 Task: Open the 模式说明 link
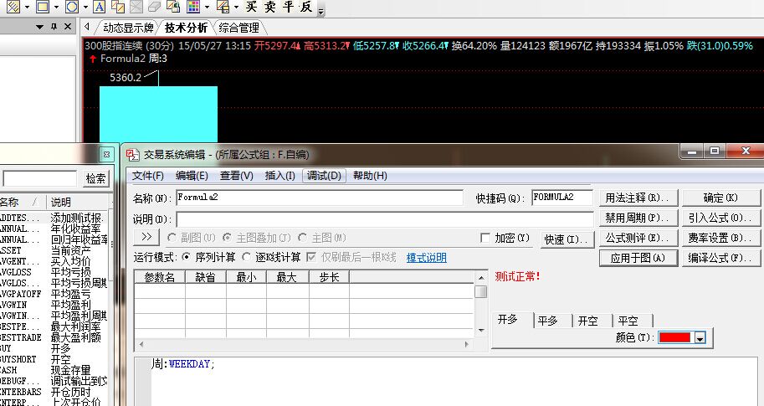427,258
